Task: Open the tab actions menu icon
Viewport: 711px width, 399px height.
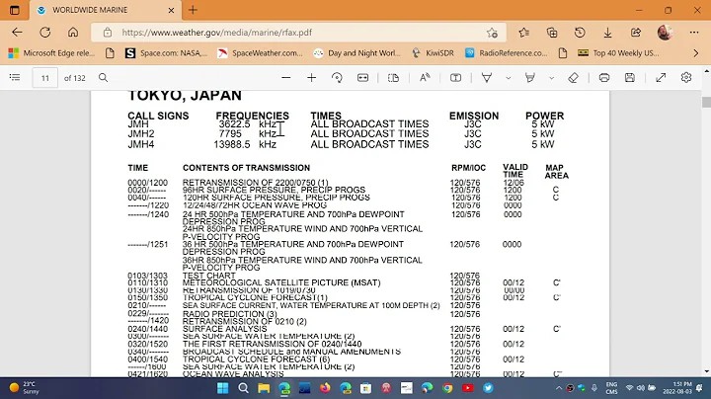Action: point(15,10)
